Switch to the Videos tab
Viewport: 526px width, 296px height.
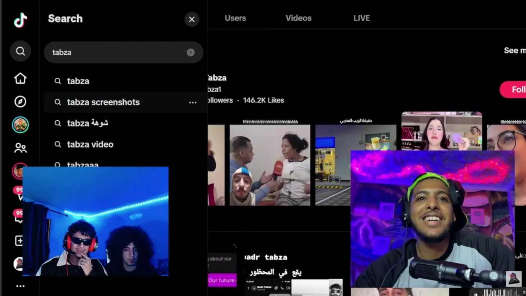coord(298,18)
